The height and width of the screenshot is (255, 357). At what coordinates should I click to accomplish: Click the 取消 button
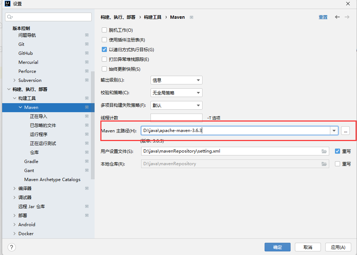[x=308, y=247]
